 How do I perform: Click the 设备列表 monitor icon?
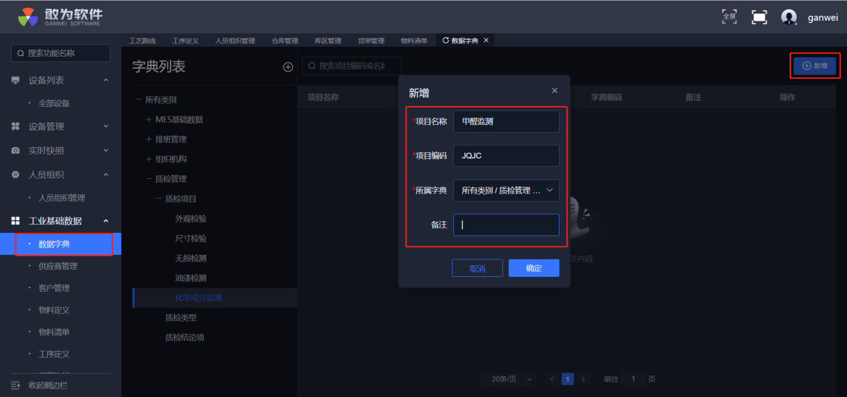[15, 80]
